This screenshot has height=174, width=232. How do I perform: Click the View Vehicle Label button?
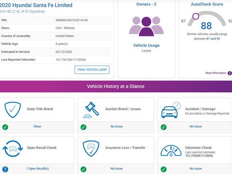point(92,69)
